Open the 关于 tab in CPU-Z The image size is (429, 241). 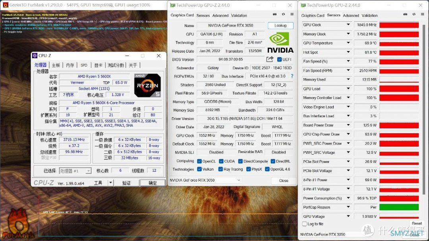tap(133, 65)
